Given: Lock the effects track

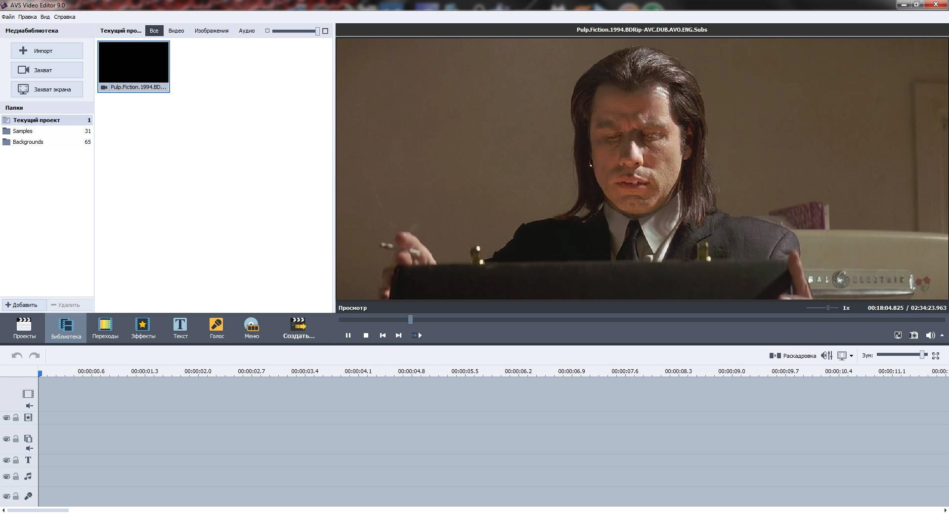Looking at the screenshot, I should point(16,418).
